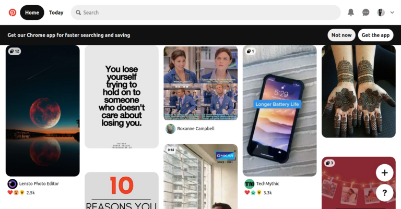Click the Roxanne Campbell name link
The image size is (401, 209).
(196, 129)
